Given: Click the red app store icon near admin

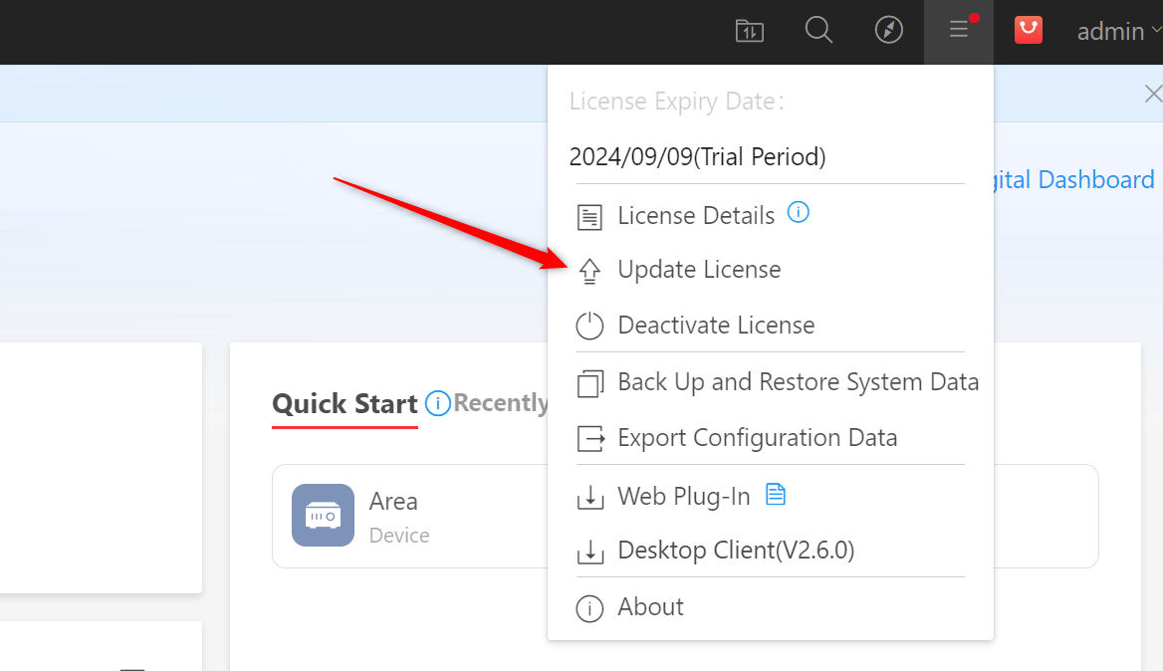Looking at the screenshot, I should tap(1028, 30).
